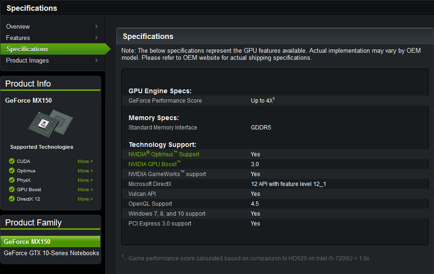Expand the Product Images menu arrow
Screen dimensions: 434x274
click(x=96, y=60)
